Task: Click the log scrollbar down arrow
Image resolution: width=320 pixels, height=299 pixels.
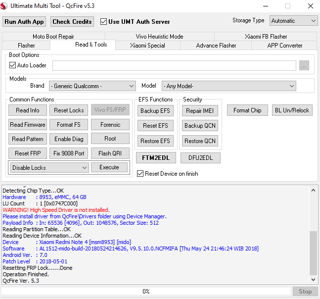Action: coord(314,279)
